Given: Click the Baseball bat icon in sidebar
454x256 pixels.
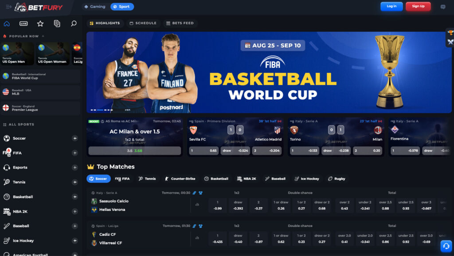Looking at the screenshot, I should pyautogui.click(x=7, y=226).
